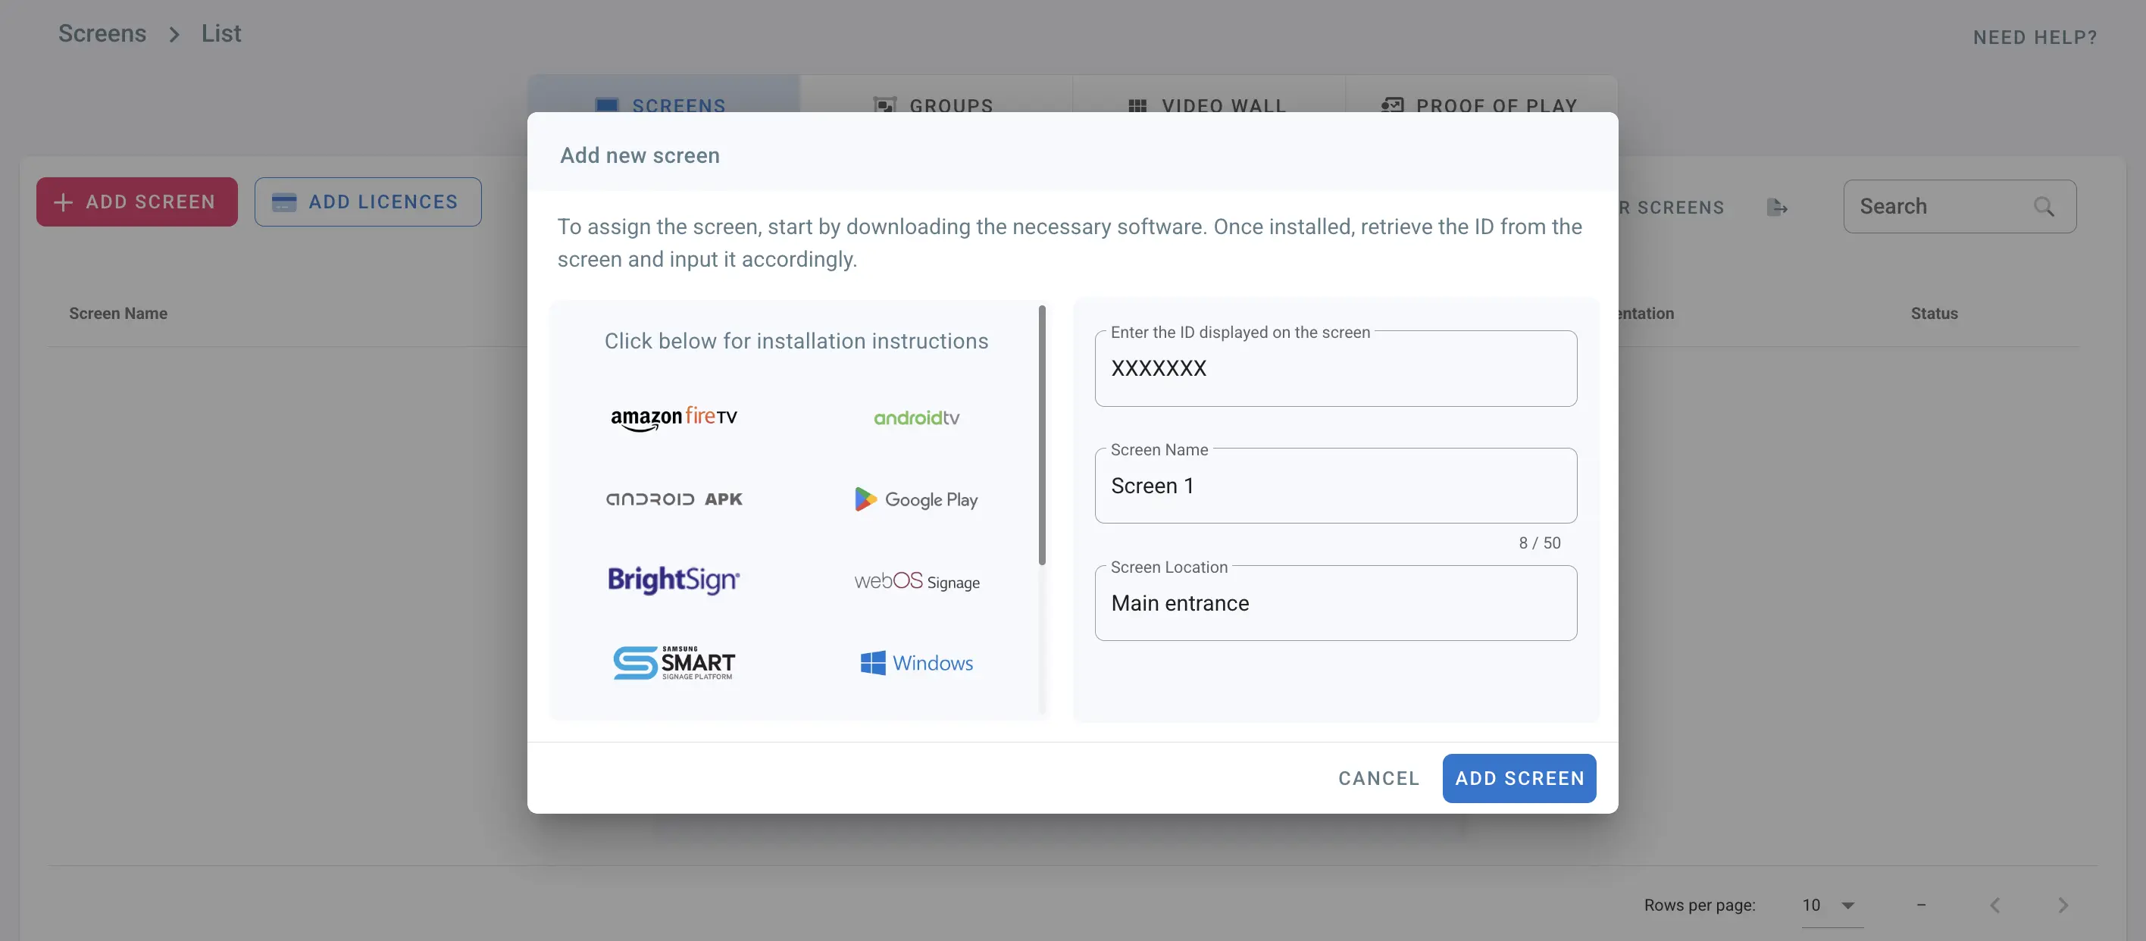The width and height of the screenshot is (2146, 941).
Task: Click the search magnifier icon
Action: 2044,207
